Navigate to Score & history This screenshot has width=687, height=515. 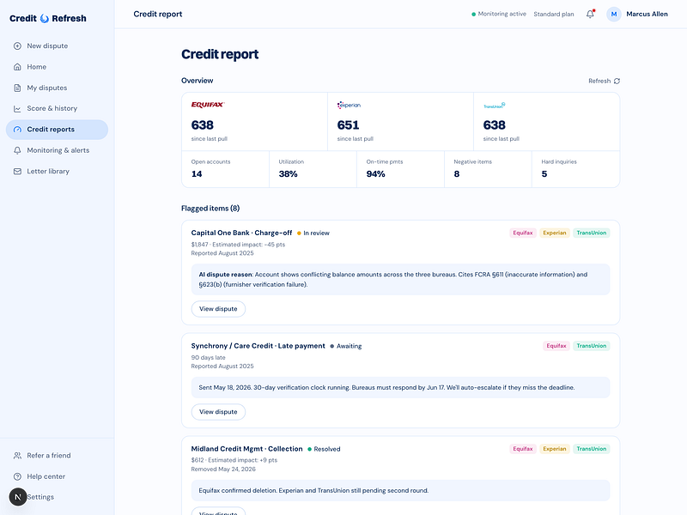pos(57,109)
